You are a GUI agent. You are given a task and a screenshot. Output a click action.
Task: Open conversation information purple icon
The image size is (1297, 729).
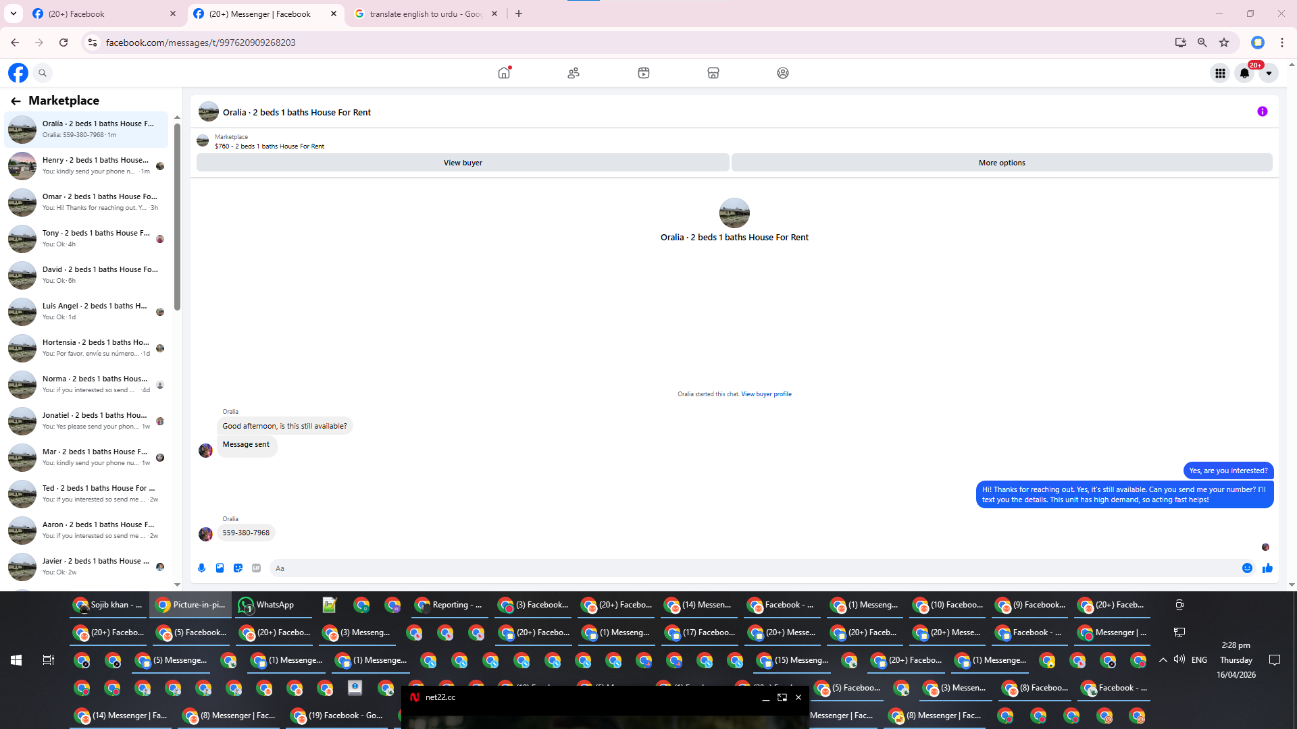tap(1263, 111)
